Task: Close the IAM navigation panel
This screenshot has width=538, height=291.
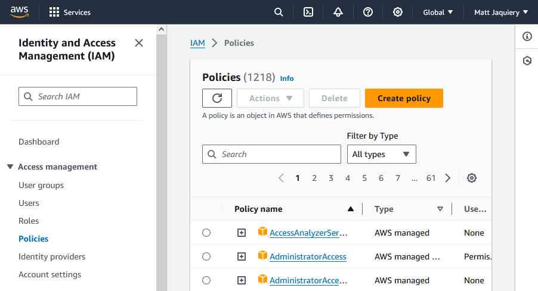Action: click(139, 43)
